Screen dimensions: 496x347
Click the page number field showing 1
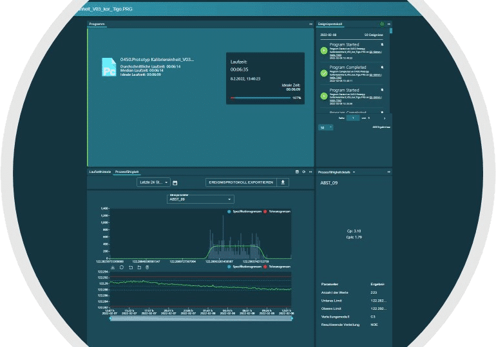point(353,118)
